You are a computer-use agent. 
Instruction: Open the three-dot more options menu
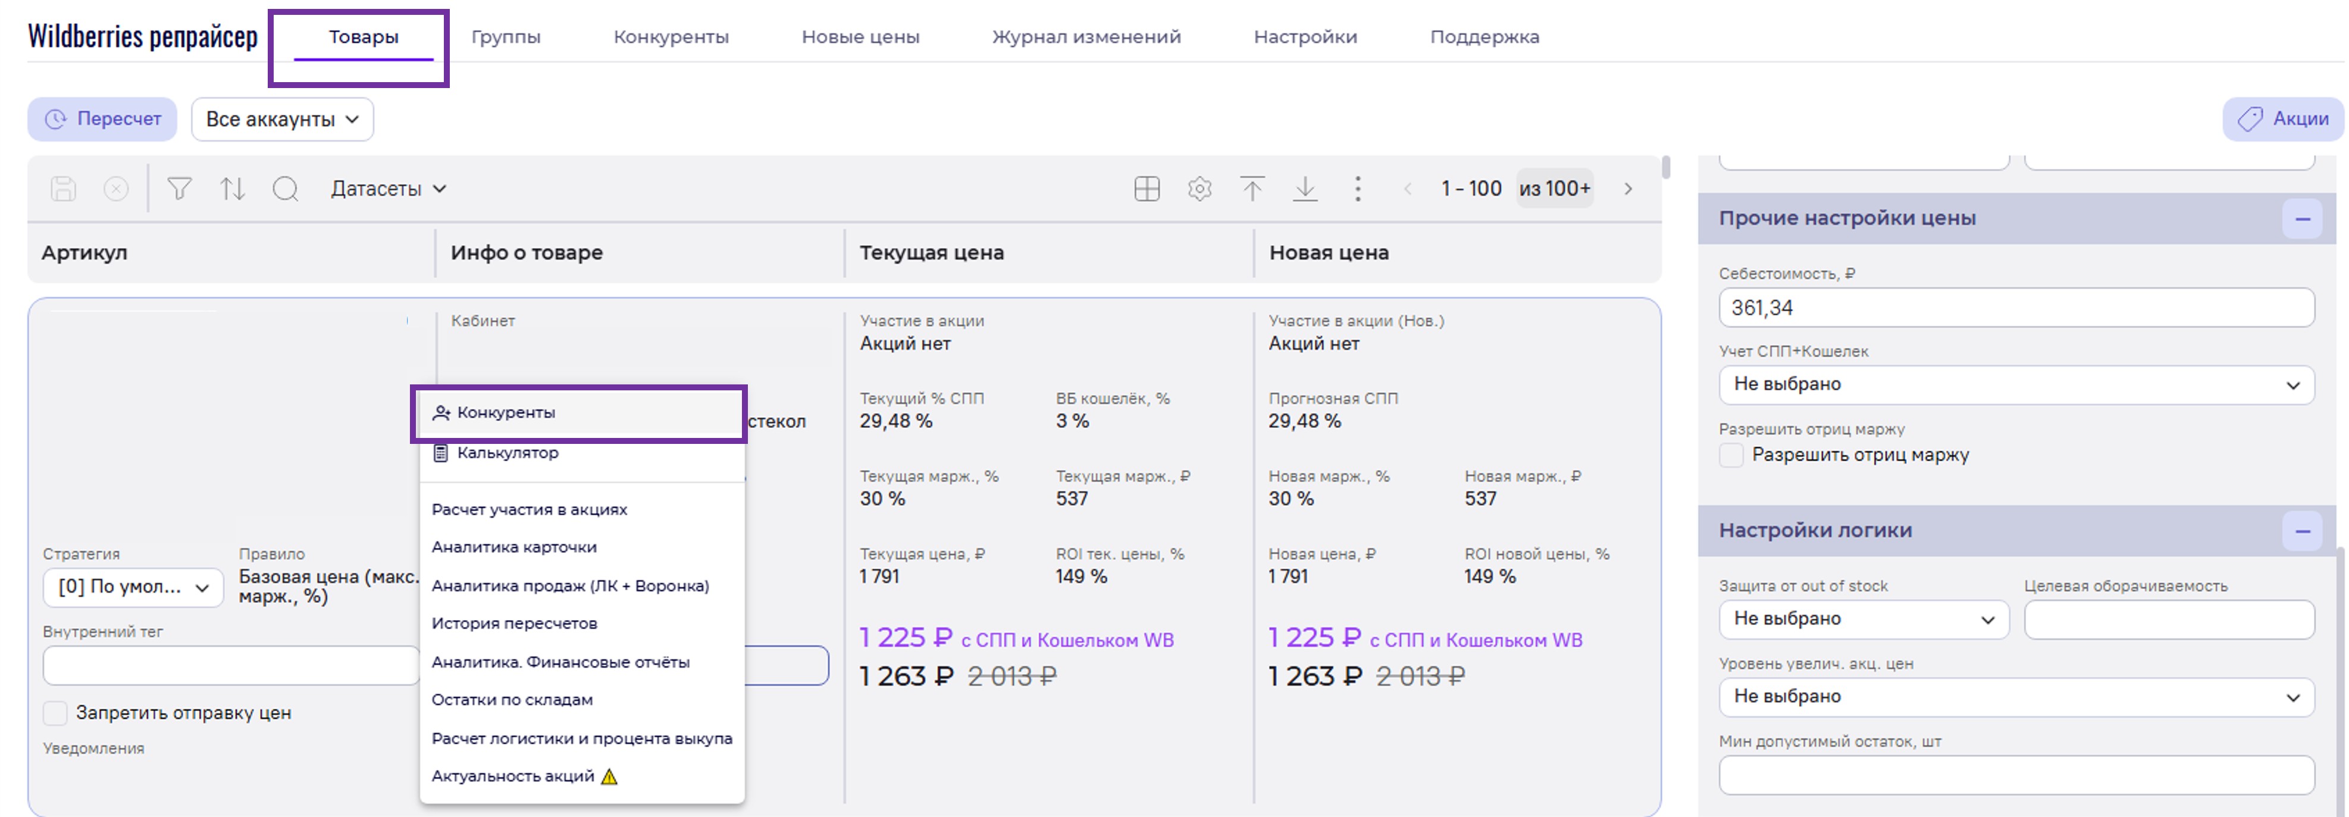click(1358, 189)
